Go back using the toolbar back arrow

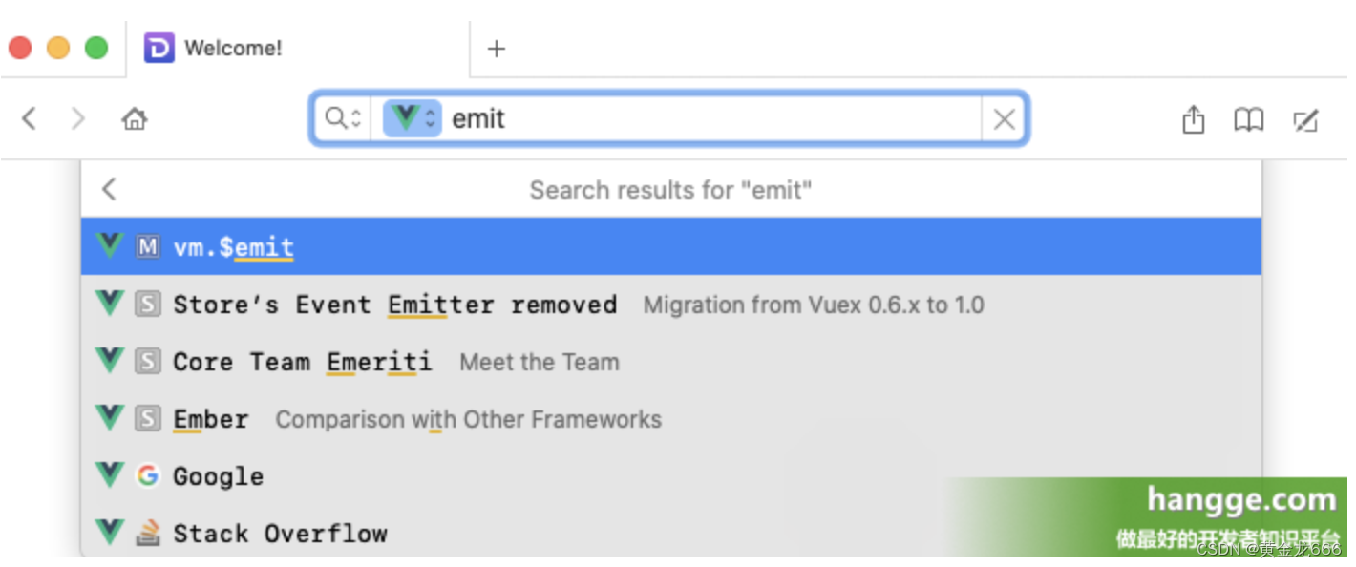click(x=29, y=118)
